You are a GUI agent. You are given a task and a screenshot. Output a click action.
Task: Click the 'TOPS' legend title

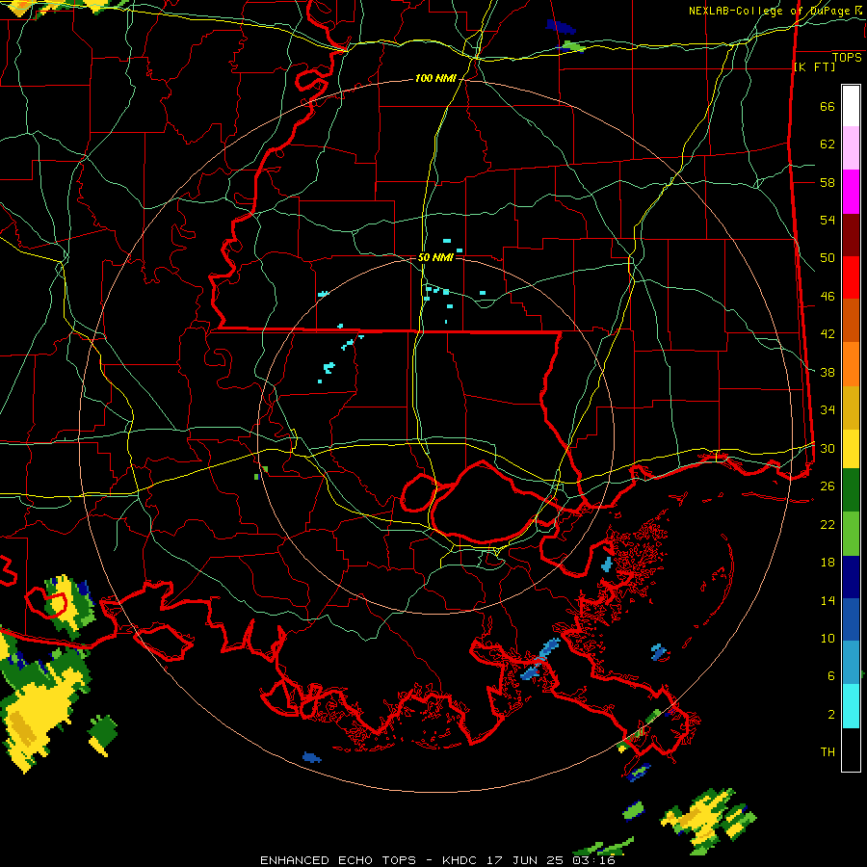847,58
